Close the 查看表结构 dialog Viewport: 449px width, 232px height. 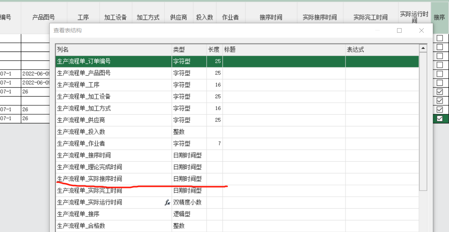(x=422, y=30)
